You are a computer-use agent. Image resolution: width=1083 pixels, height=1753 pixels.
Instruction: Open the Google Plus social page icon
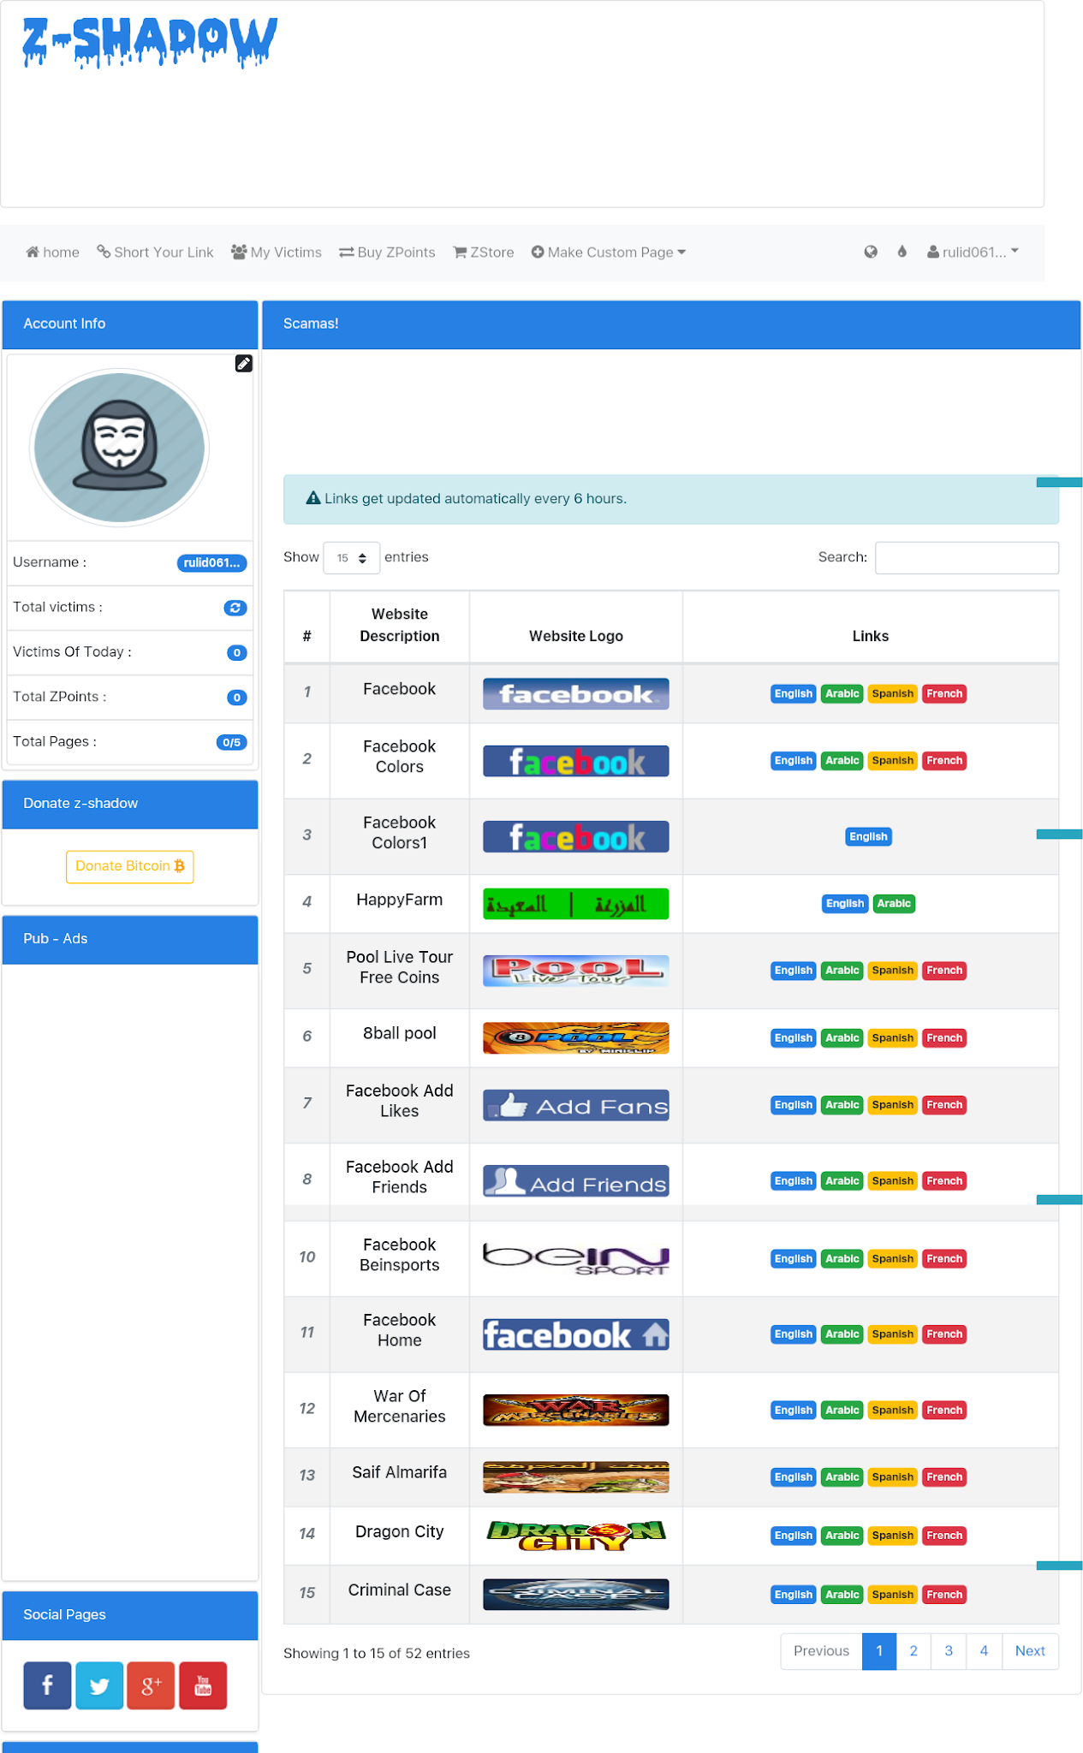tap(151, 1685)
